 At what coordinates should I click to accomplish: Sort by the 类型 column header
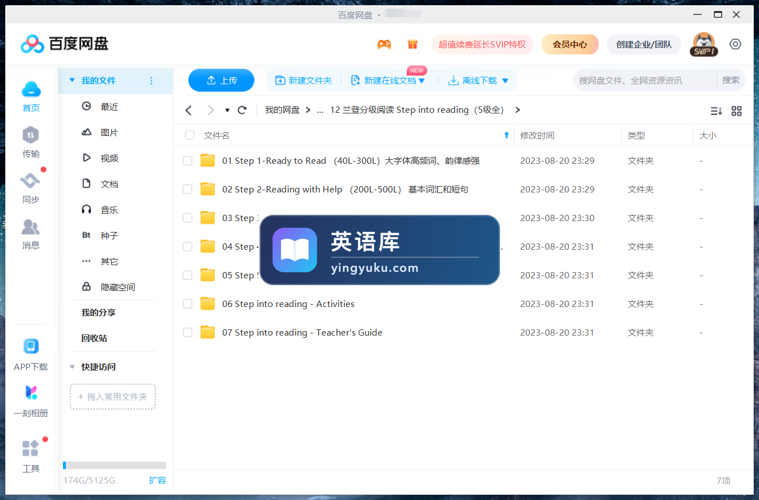point(657,135)
